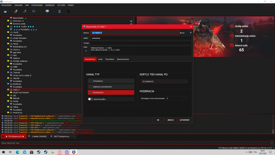Open the notification center icon
This screenshot has height=155, width=275.
coord(270,152)
